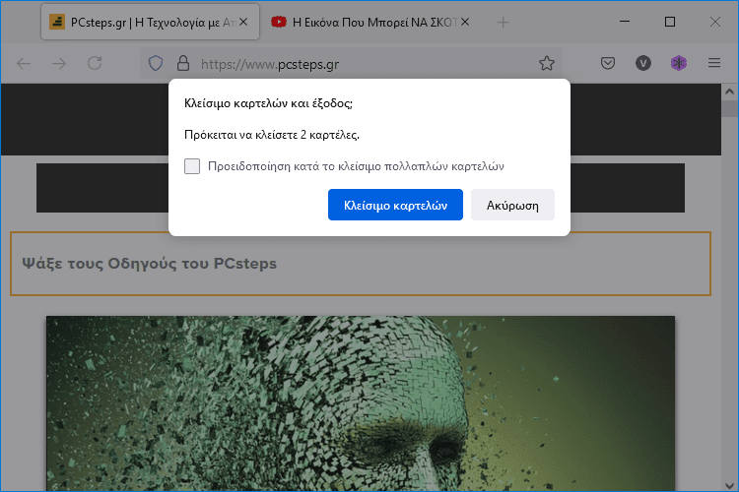This screenshot has width=739, height=492.
Task: Close the YouTube video tab
Action: (x=465, y=22)
